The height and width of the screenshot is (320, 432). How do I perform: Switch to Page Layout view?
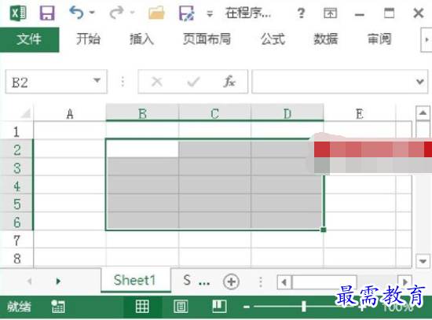click(x=181, y=307)
